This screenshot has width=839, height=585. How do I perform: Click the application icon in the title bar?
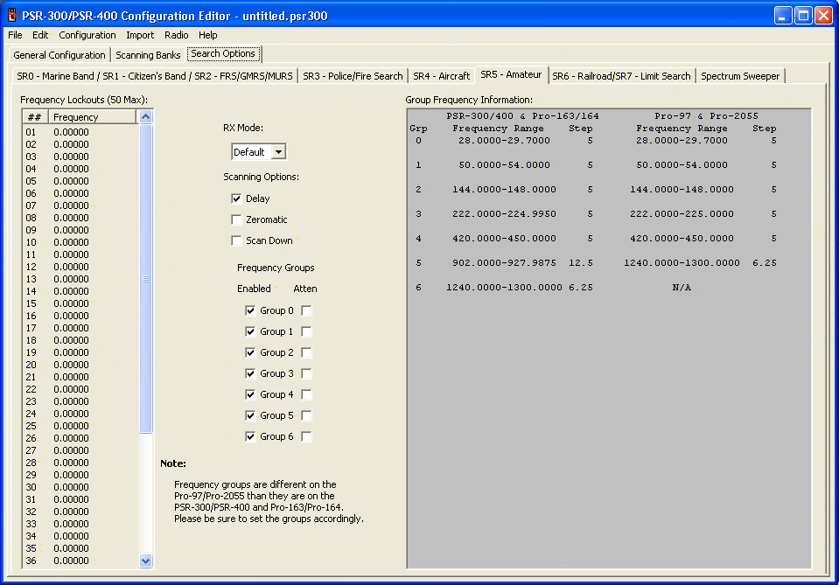pyautogui.click(x=12, y=15)
